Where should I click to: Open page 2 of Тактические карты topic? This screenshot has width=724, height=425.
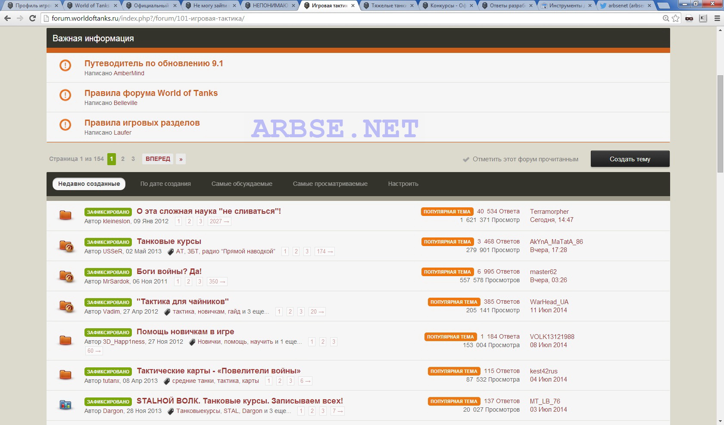click(x=280, y=381)
